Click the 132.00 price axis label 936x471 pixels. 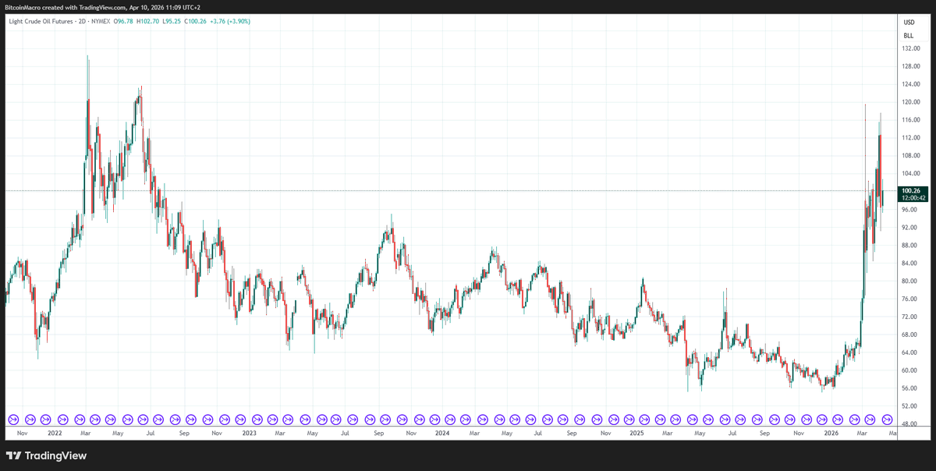(x=911, y=48)
